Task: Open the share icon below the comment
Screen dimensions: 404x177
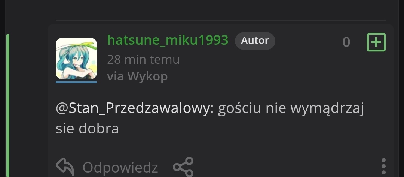Action: click(x=183, y=167)
